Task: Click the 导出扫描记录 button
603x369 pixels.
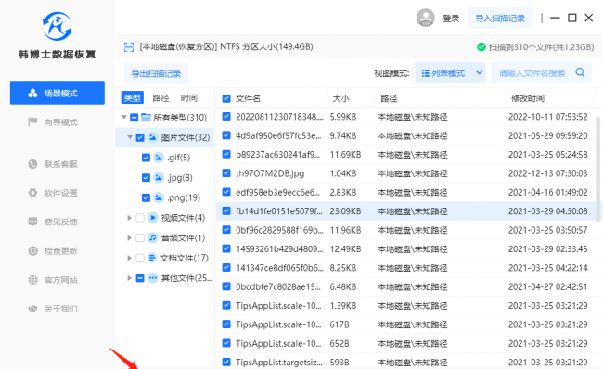Action: 156,73
